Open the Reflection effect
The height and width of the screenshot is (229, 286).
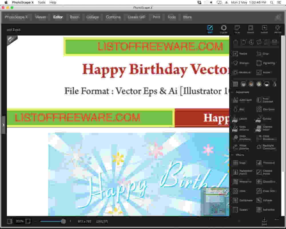click(265, 210)
